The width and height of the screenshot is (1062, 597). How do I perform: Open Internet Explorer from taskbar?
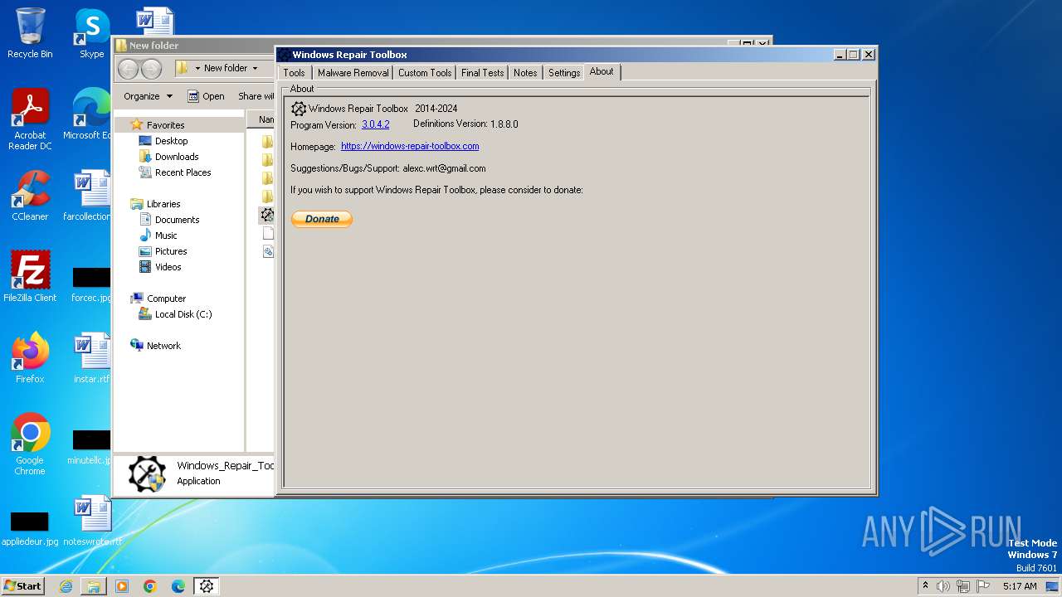66,586
